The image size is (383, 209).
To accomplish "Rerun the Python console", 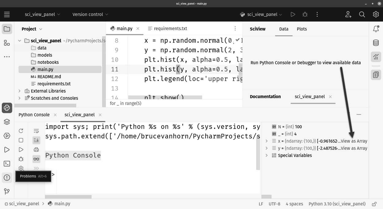I will pos(21,131).
